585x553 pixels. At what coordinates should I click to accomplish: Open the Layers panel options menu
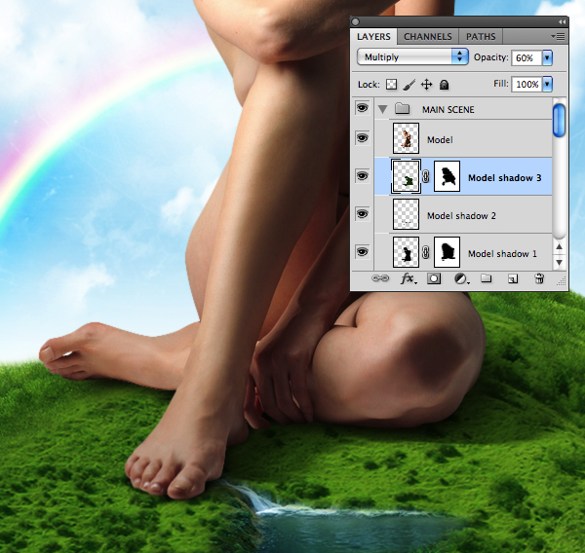pos(558,37)
